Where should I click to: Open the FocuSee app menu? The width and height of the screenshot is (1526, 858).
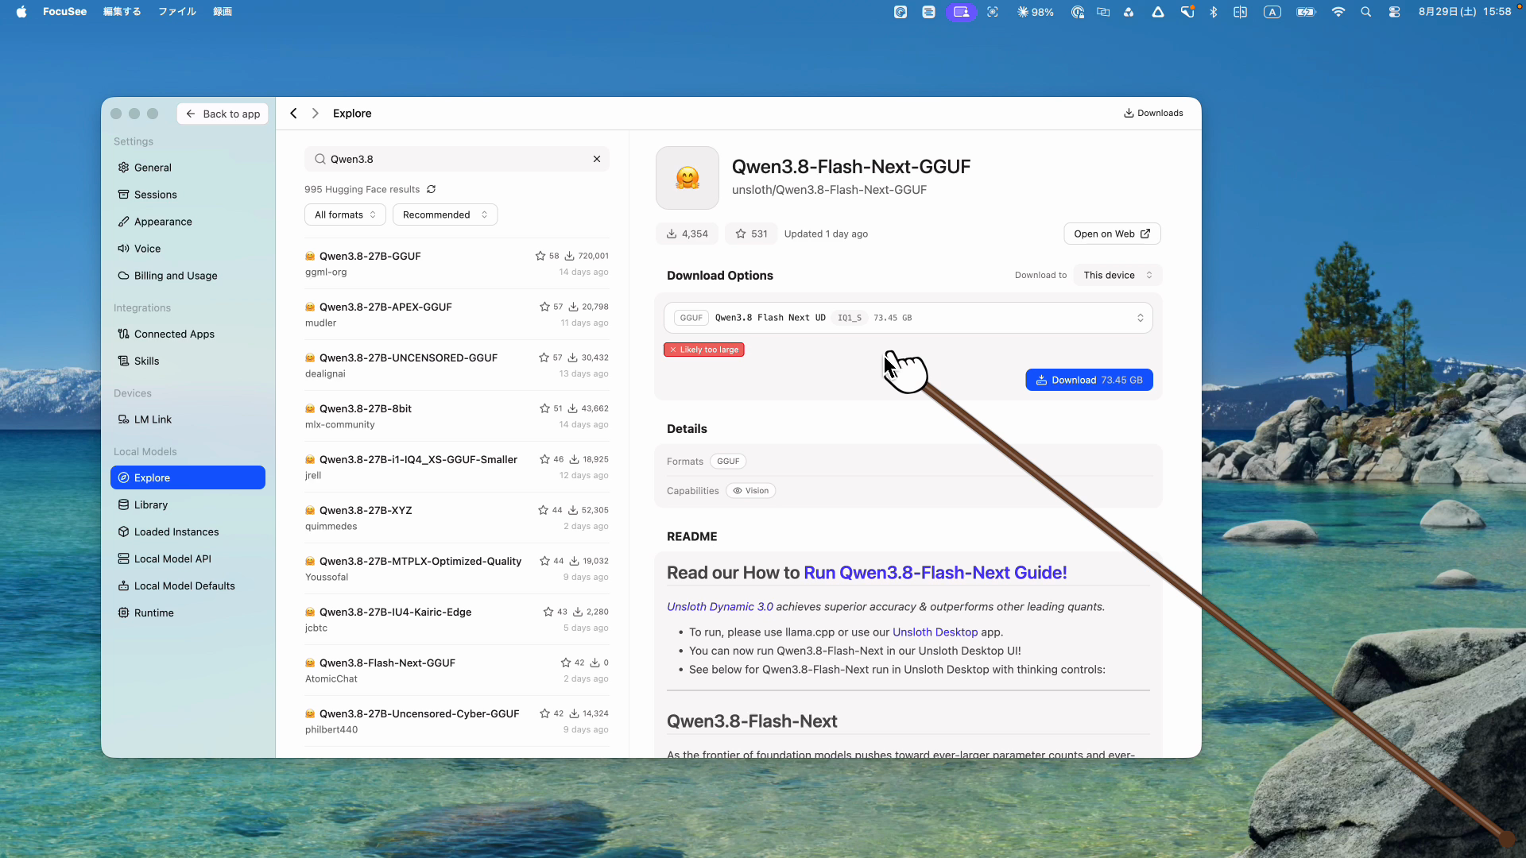[x=65, y=12]
